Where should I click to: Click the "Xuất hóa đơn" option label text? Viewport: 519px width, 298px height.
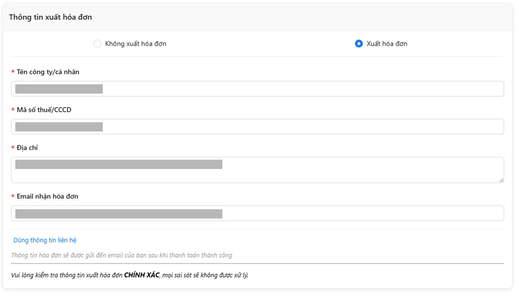[387, 44]
